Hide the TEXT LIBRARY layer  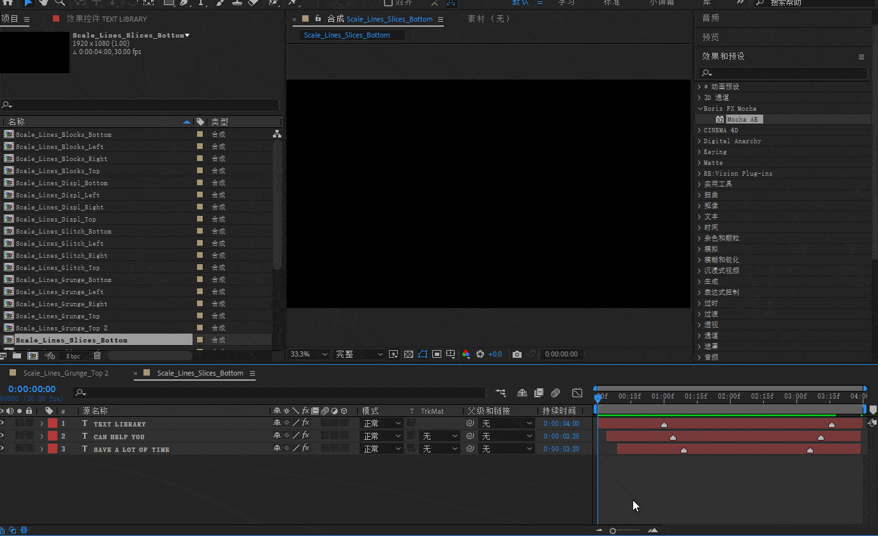point(2,423)
